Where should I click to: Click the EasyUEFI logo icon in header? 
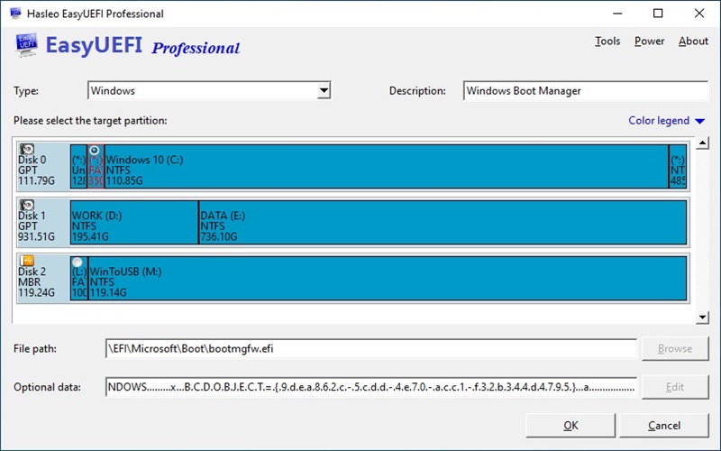[26, 45]
